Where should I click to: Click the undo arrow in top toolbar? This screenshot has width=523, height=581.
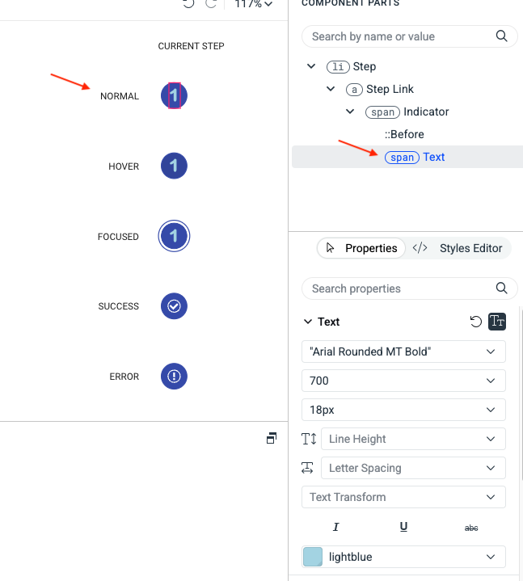tap(189, 4)
